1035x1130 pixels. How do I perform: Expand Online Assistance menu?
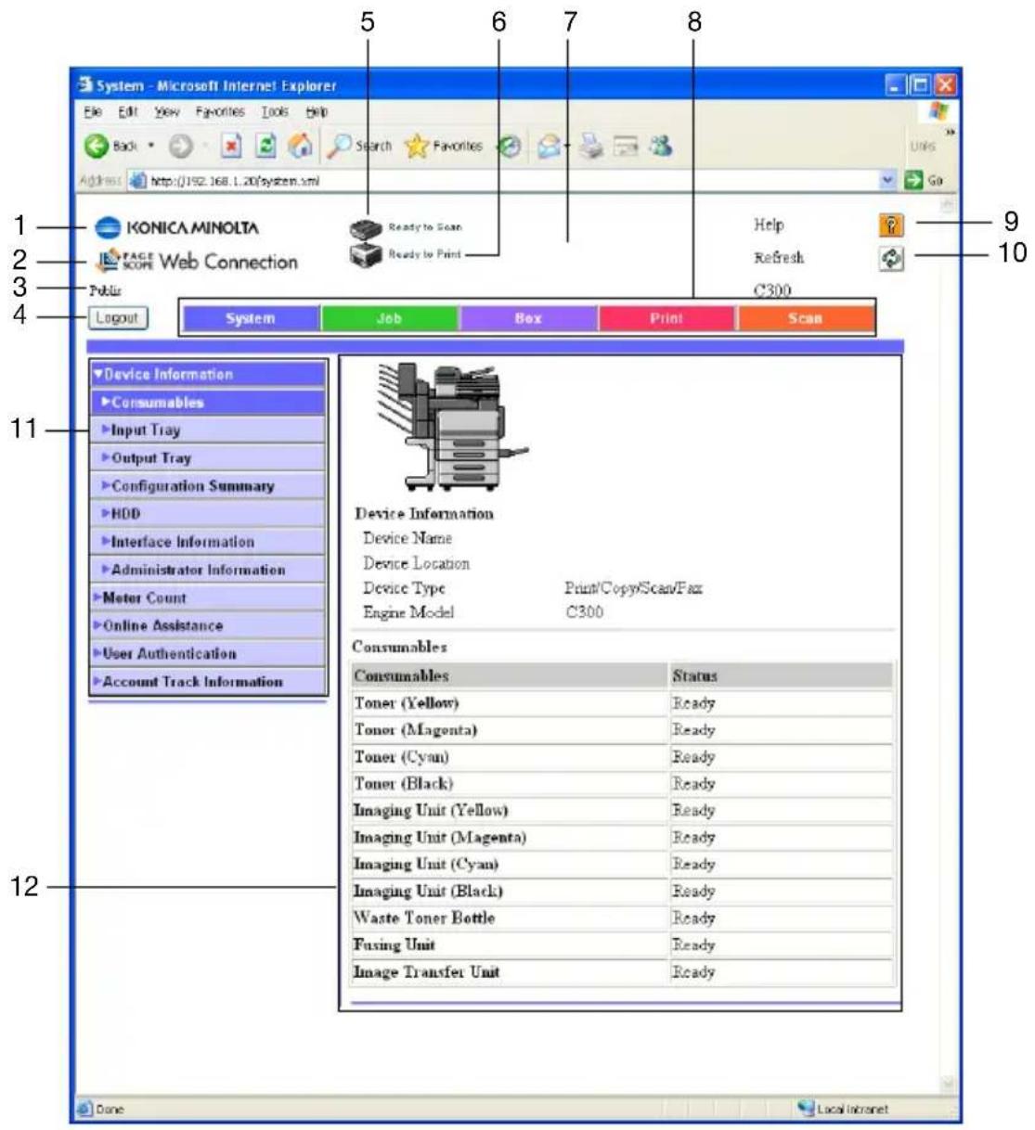pyautogui.click(x=208, y=626)
